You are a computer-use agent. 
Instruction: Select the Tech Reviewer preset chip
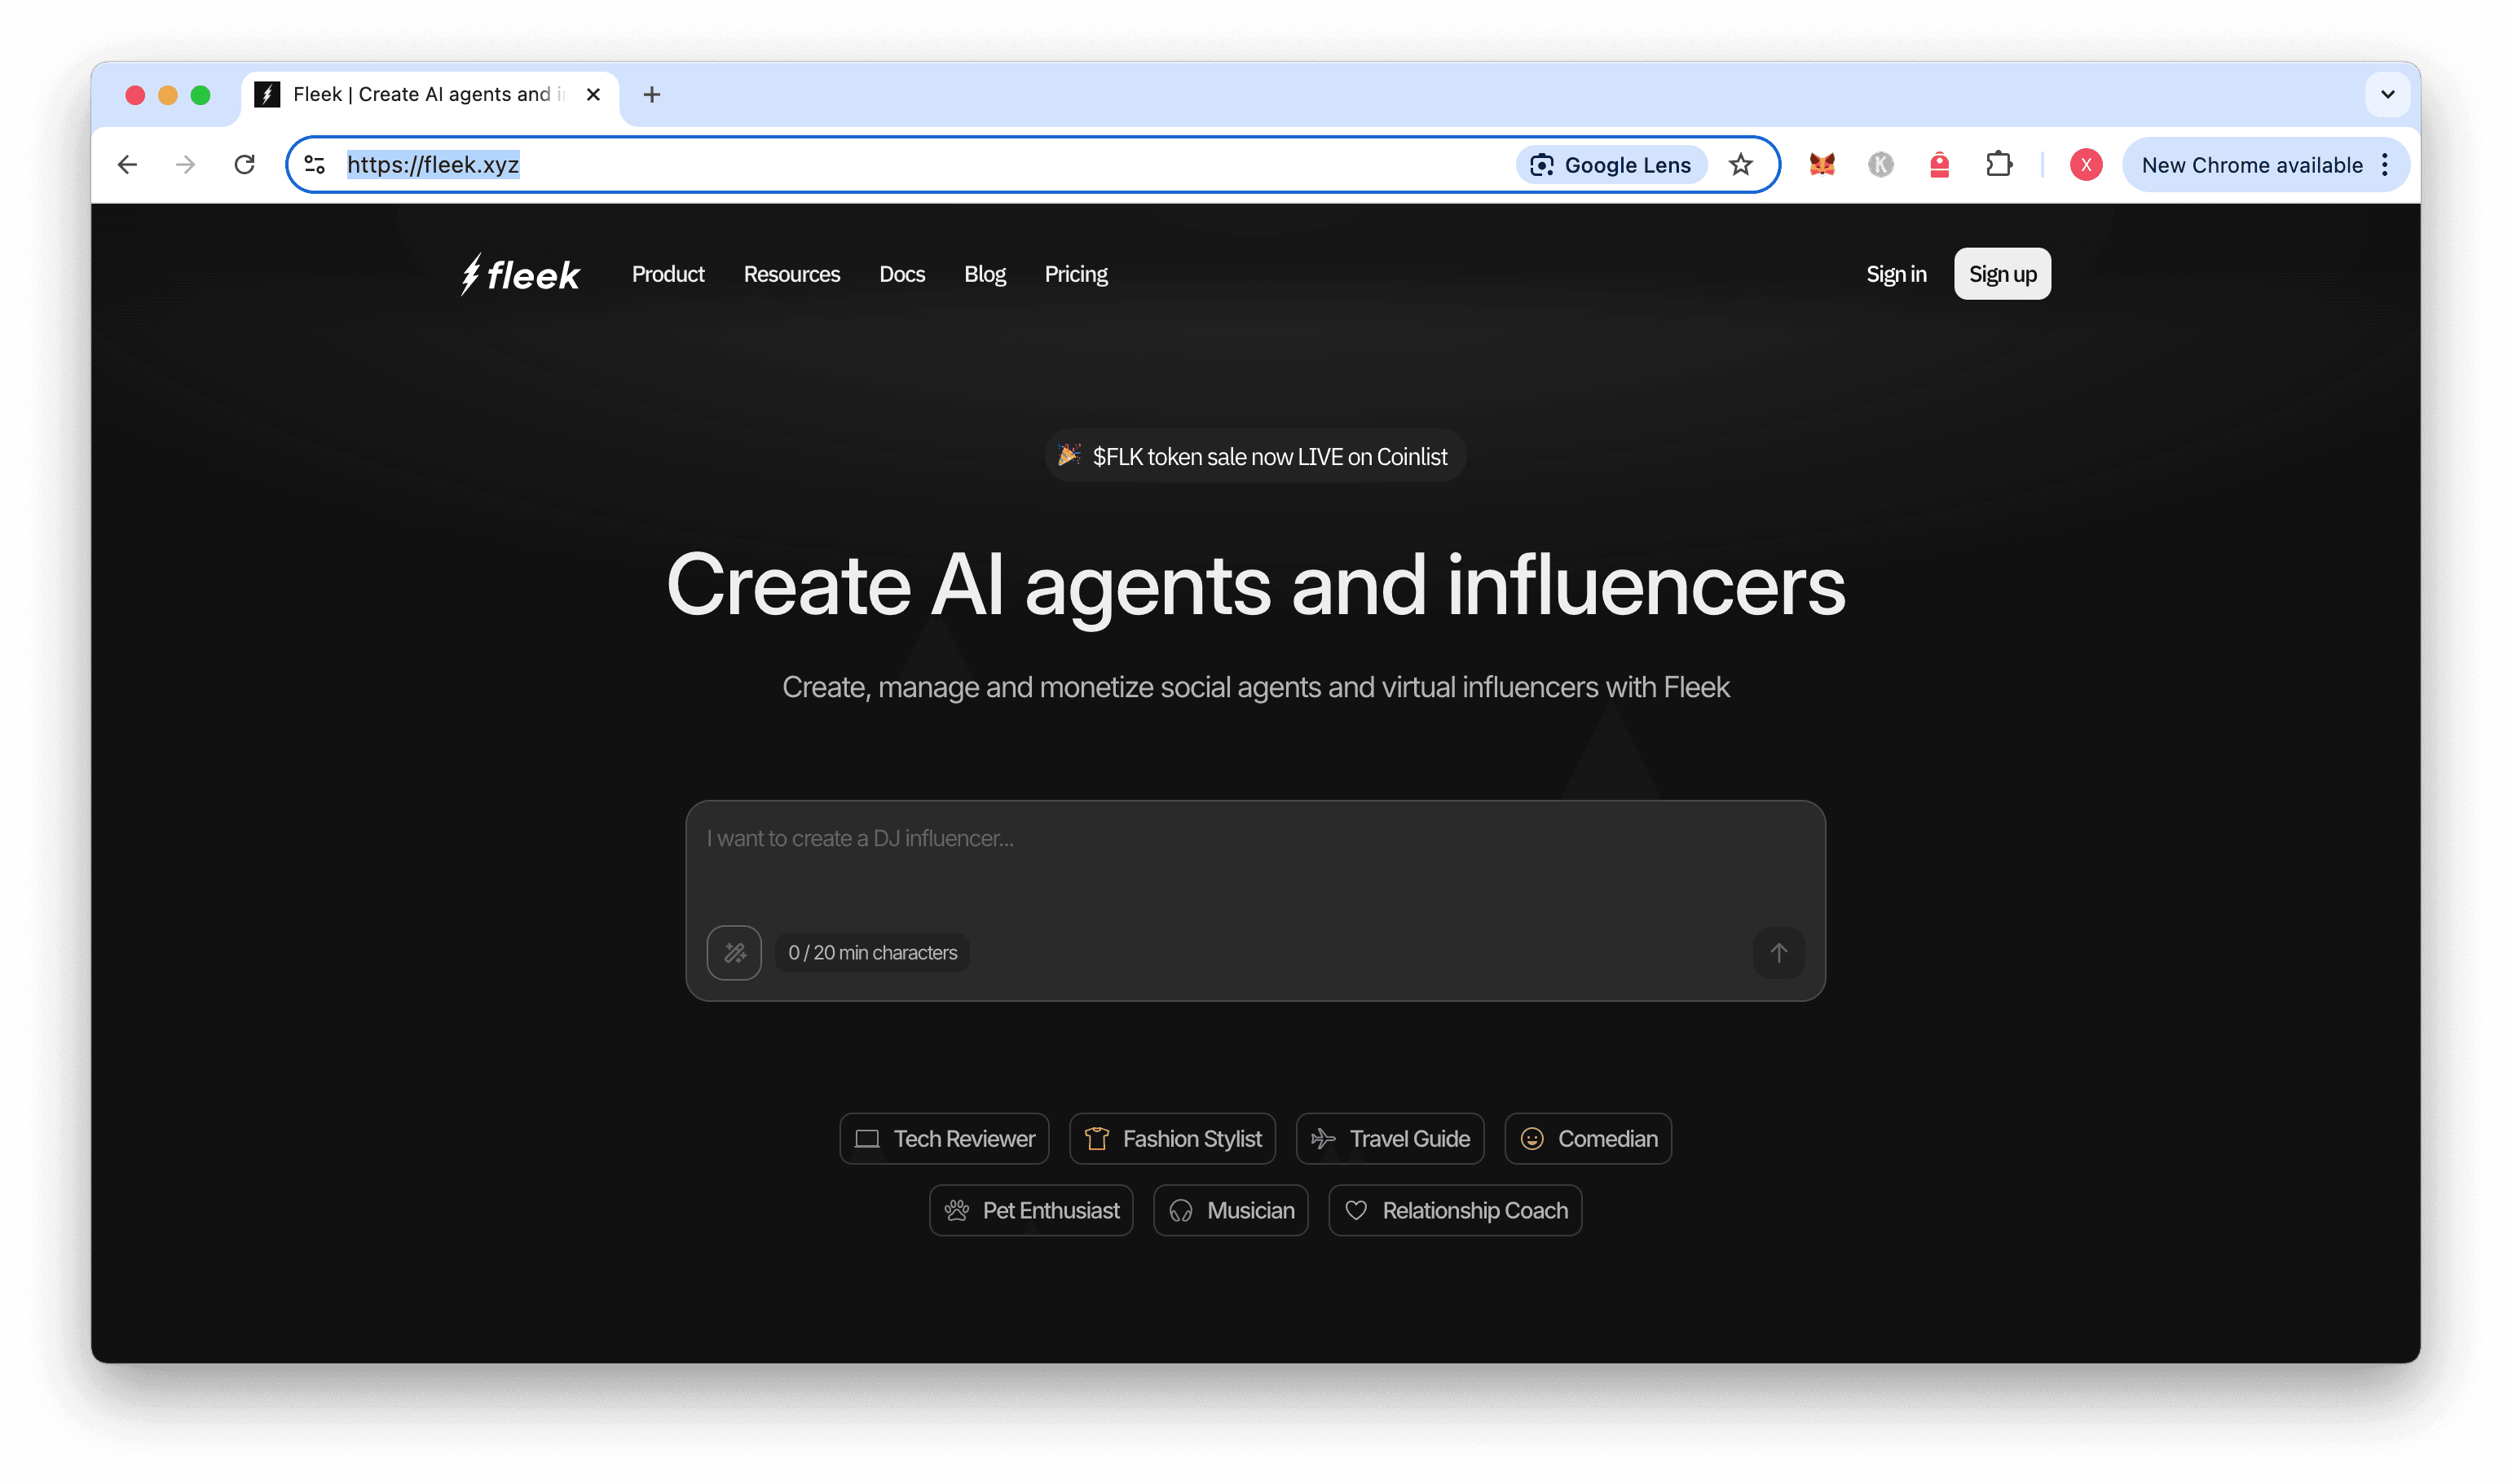pos(943,1139)
